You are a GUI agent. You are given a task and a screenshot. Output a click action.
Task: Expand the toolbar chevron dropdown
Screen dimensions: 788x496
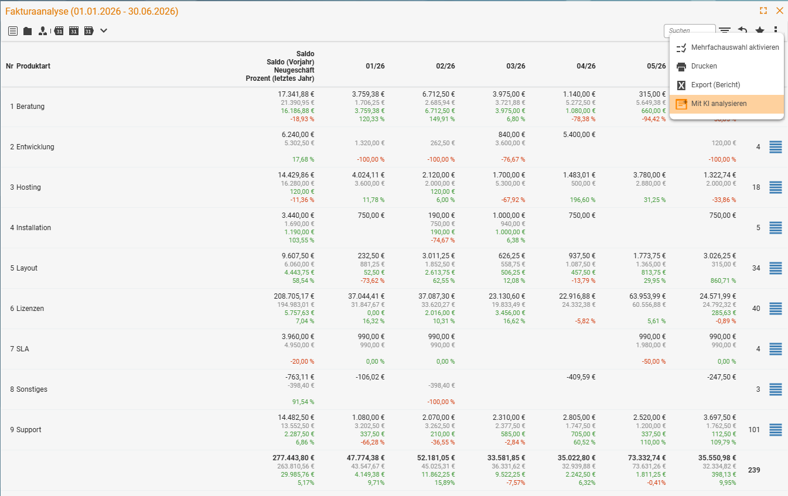tap(104, 30)
